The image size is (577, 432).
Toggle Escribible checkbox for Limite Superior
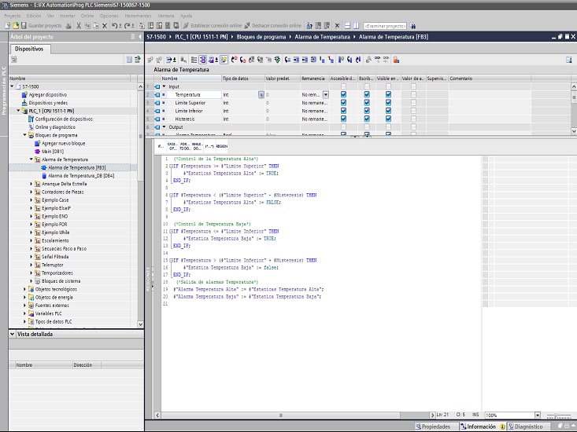(x=367, y=102)
